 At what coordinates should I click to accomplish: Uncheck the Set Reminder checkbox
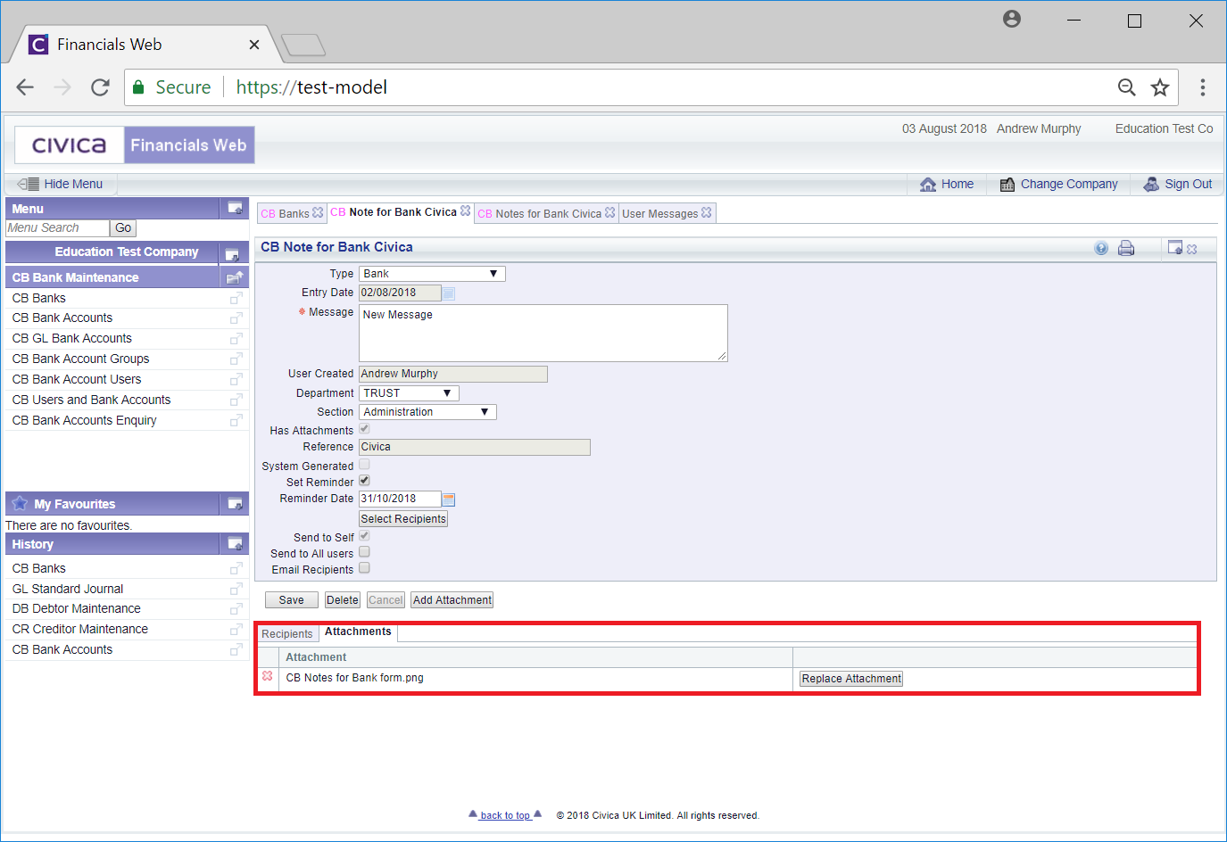[364, 481]
